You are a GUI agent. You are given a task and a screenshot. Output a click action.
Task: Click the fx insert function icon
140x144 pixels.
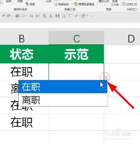[x=51, y=16]
